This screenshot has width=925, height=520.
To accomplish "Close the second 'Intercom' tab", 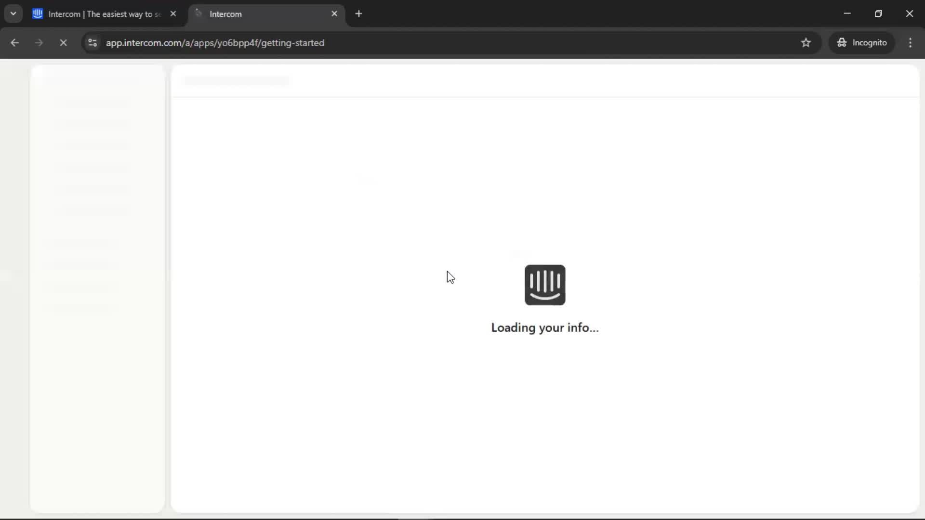I will tap(334, 13).
